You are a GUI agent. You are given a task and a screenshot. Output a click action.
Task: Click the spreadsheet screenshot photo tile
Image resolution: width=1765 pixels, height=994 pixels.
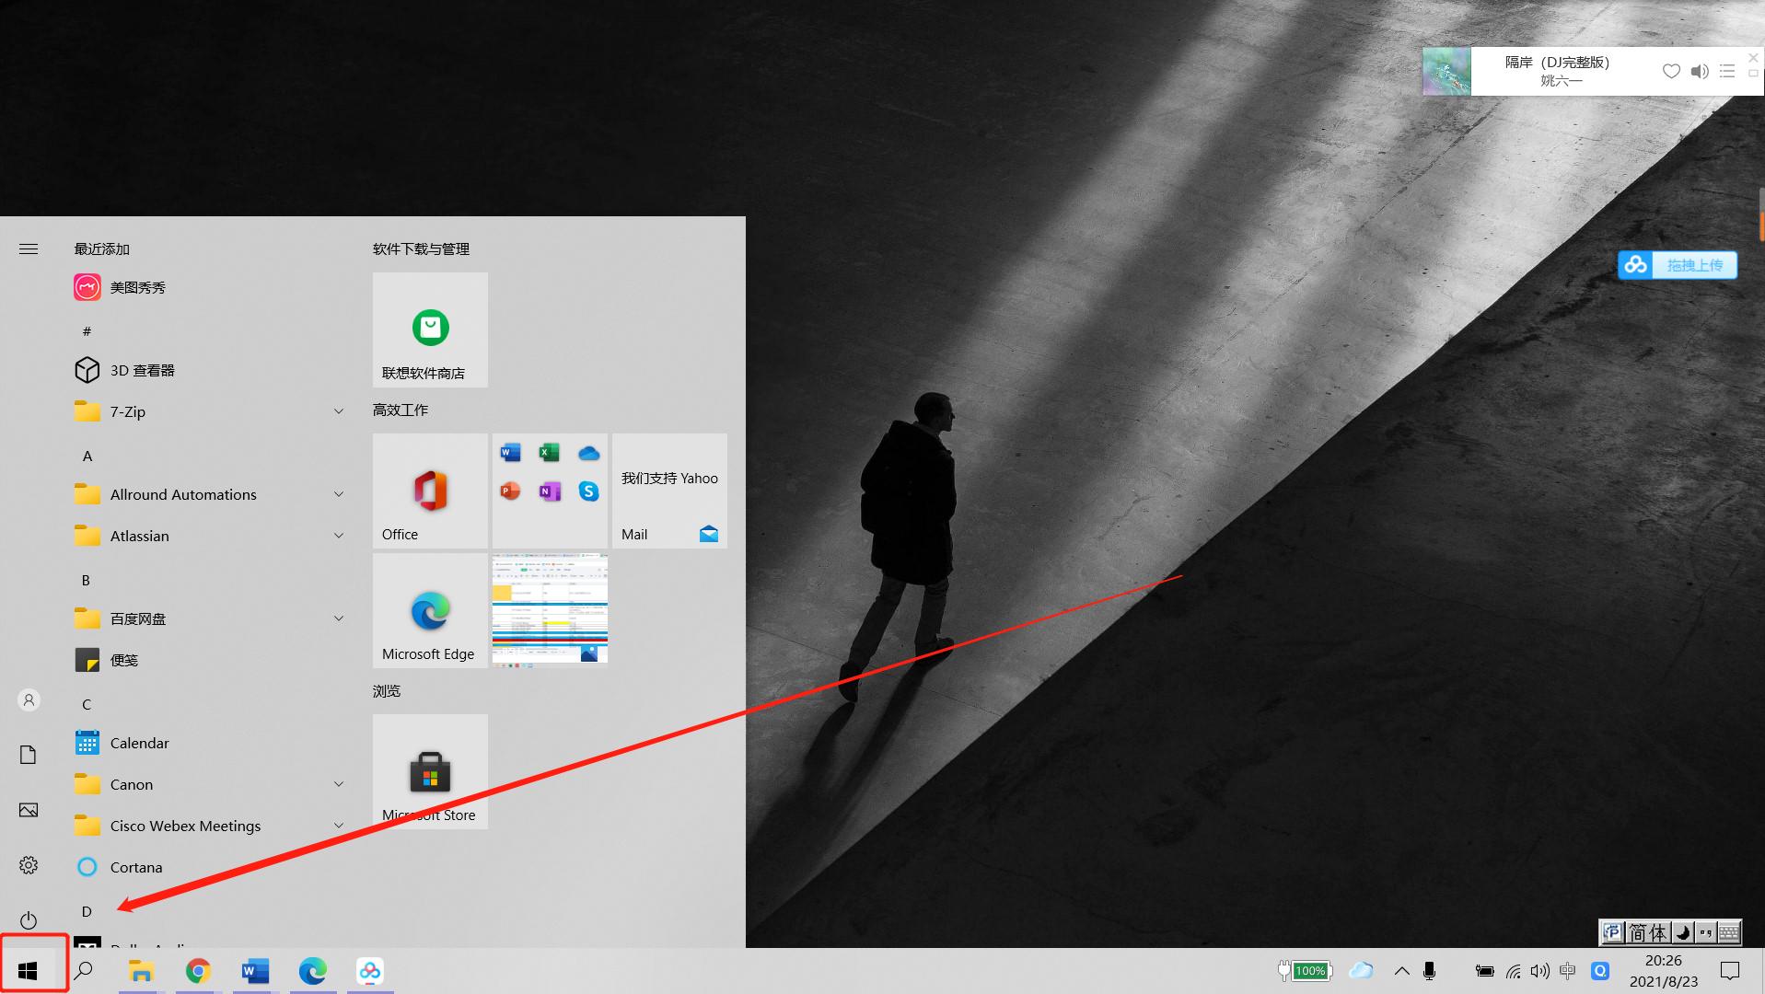(550, 608)
